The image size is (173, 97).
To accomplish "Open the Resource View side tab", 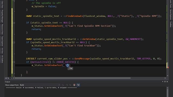I will 2,29.
